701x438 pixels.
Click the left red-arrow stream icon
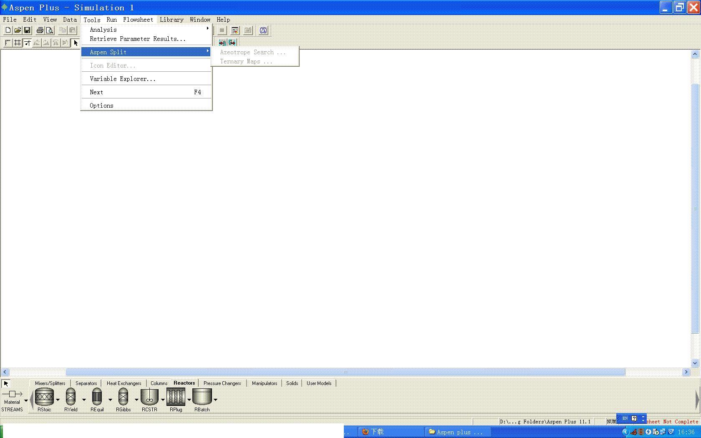[x=222, y=43]
